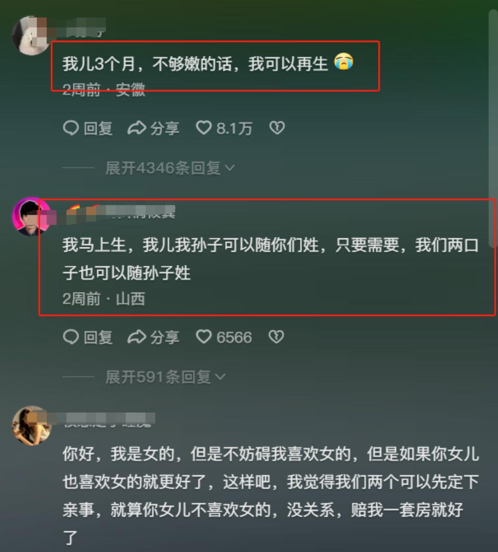Open the second commenter's pink-ringed avatar

tap(31, 217)
